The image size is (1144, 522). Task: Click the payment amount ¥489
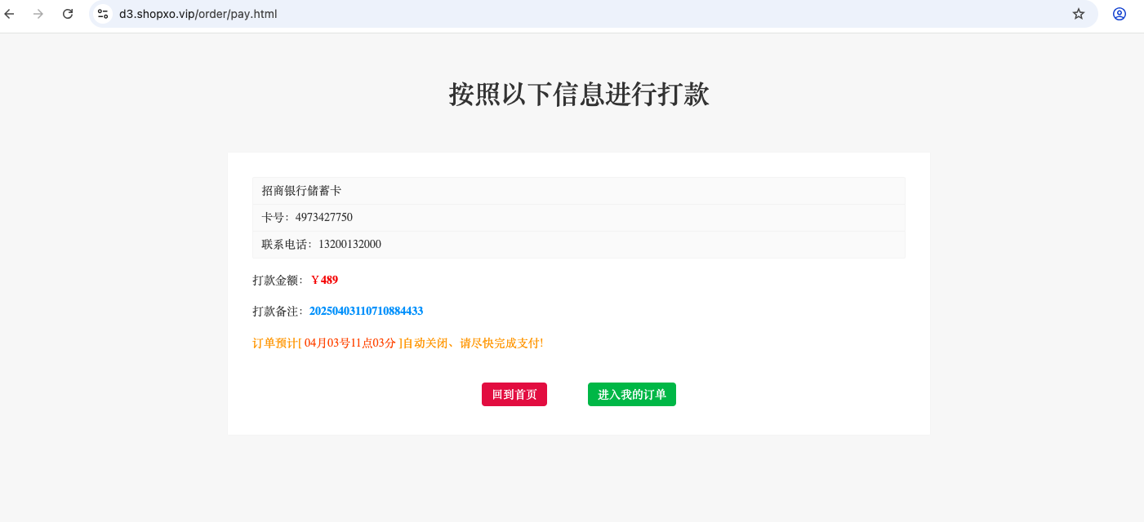[324, 281]
